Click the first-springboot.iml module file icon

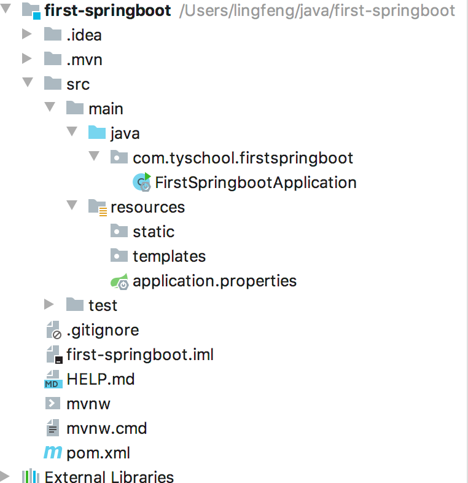pyautogui.click(x=53, y=355)
